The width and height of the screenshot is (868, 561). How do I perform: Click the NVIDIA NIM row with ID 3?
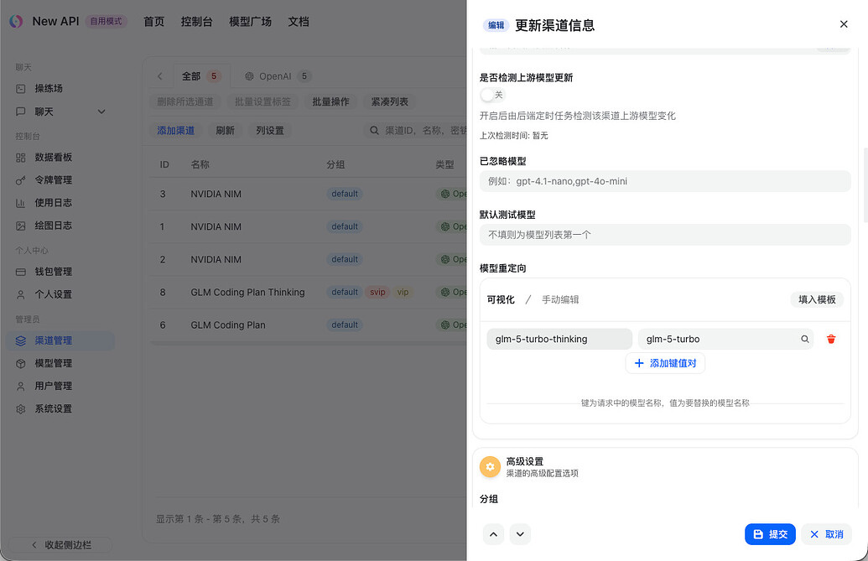click(308, 195)
